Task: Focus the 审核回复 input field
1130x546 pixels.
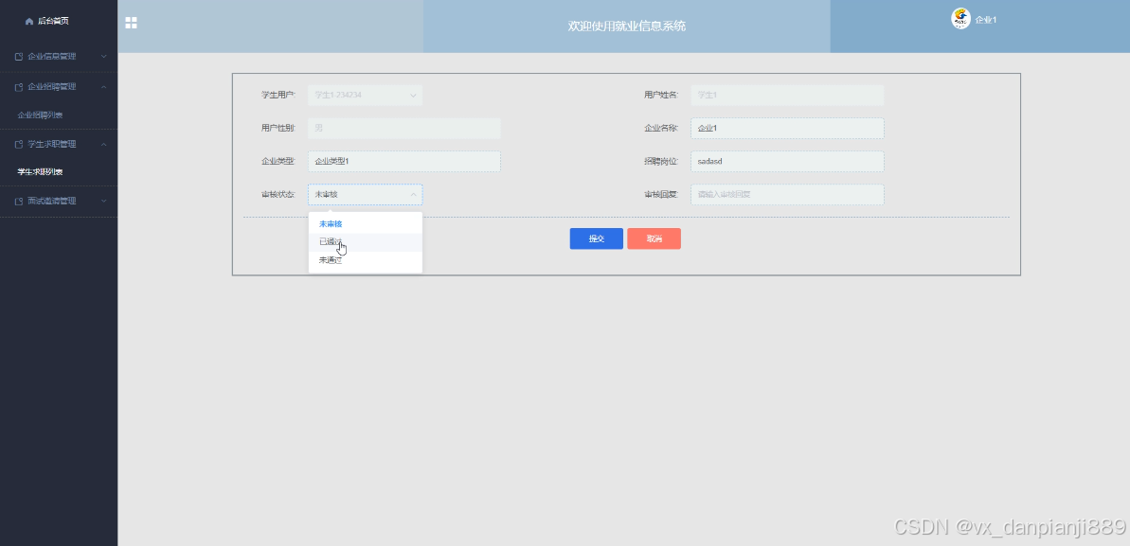Action: 787,195
